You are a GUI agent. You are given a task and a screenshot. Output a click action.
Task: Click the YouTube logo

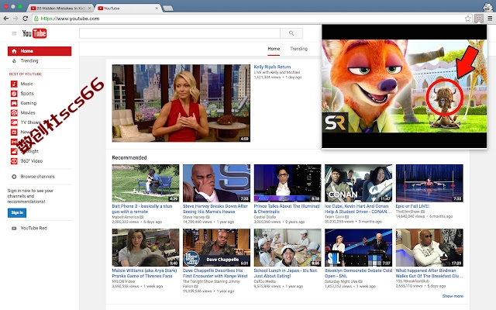pyautogui.click(x=34, y=33)
